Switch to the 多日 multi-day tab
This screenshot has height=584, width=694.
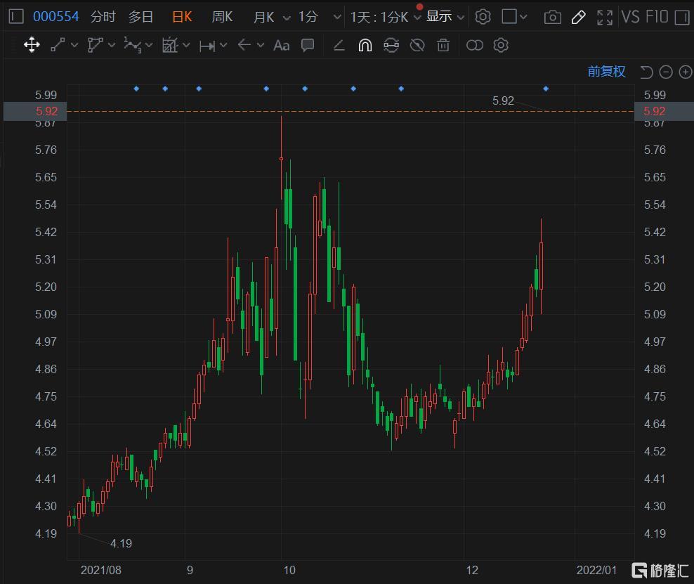pos(140,17)
